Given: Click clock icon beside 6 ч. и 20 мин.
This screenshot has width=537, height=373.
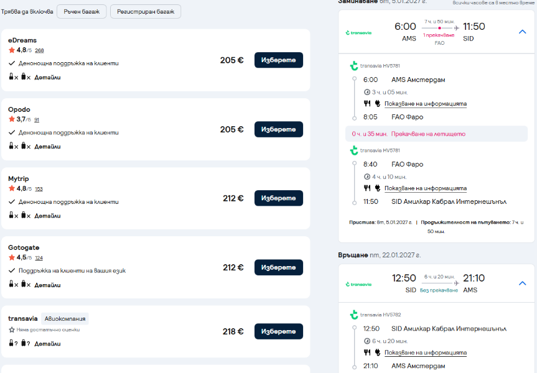Looking at the screenshot, I should pyautogui.click(x=367, y=341).
